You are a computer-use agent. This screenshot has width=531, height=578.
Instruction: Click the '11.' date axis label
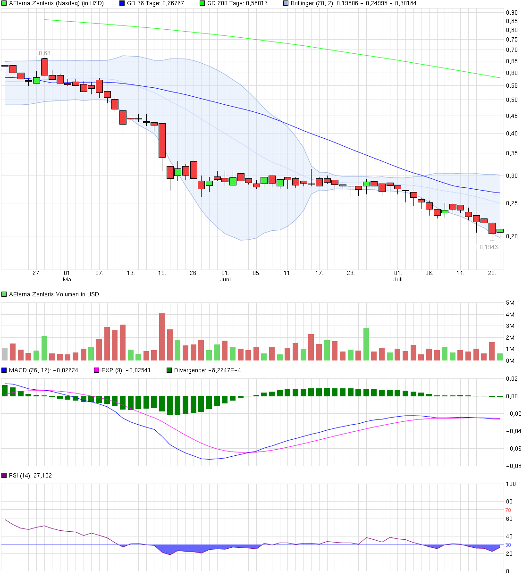pyautogui.click(x=287, y=273)
